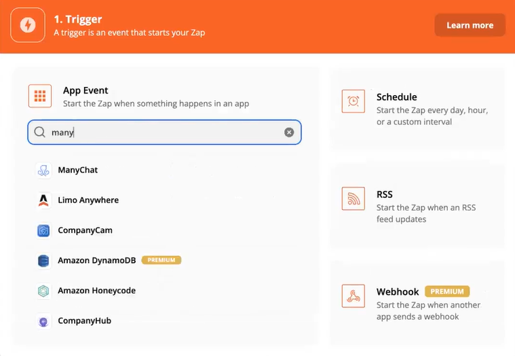The width and height of the screenshot is (515, 356).
Task: Choose Amazon DynamoDB from the list
Action: pos(97,260)
